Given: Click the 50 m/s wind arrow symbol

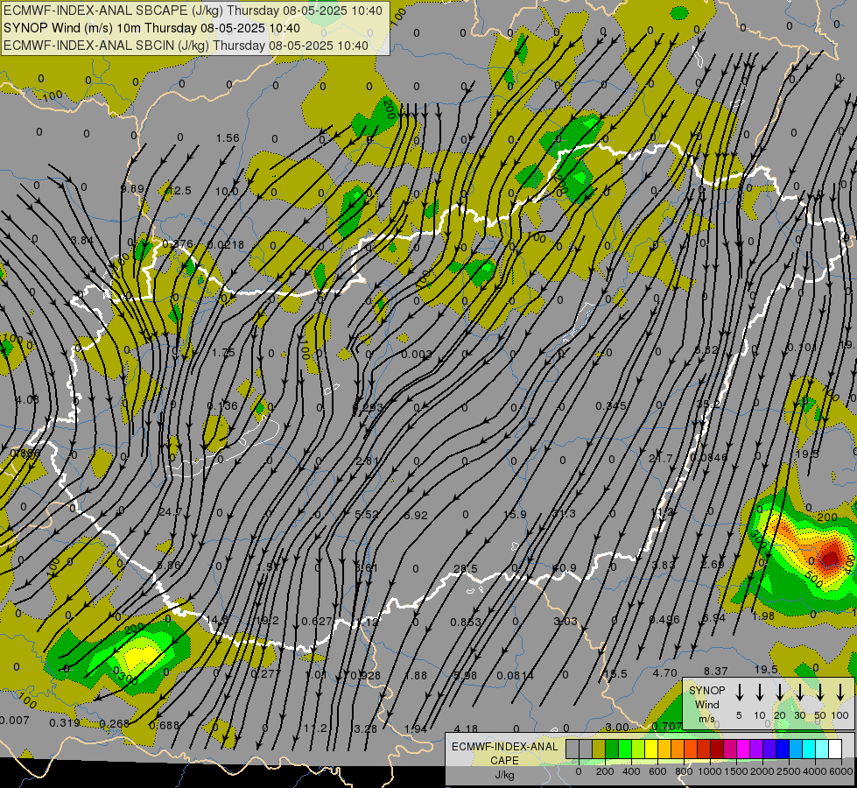Looking at the screenshot, I should click(820, 693).
